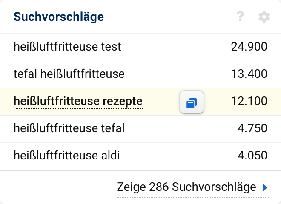Open the settings gear icon
Viewport: 281px width, 204px height.
tap(264, 17)
